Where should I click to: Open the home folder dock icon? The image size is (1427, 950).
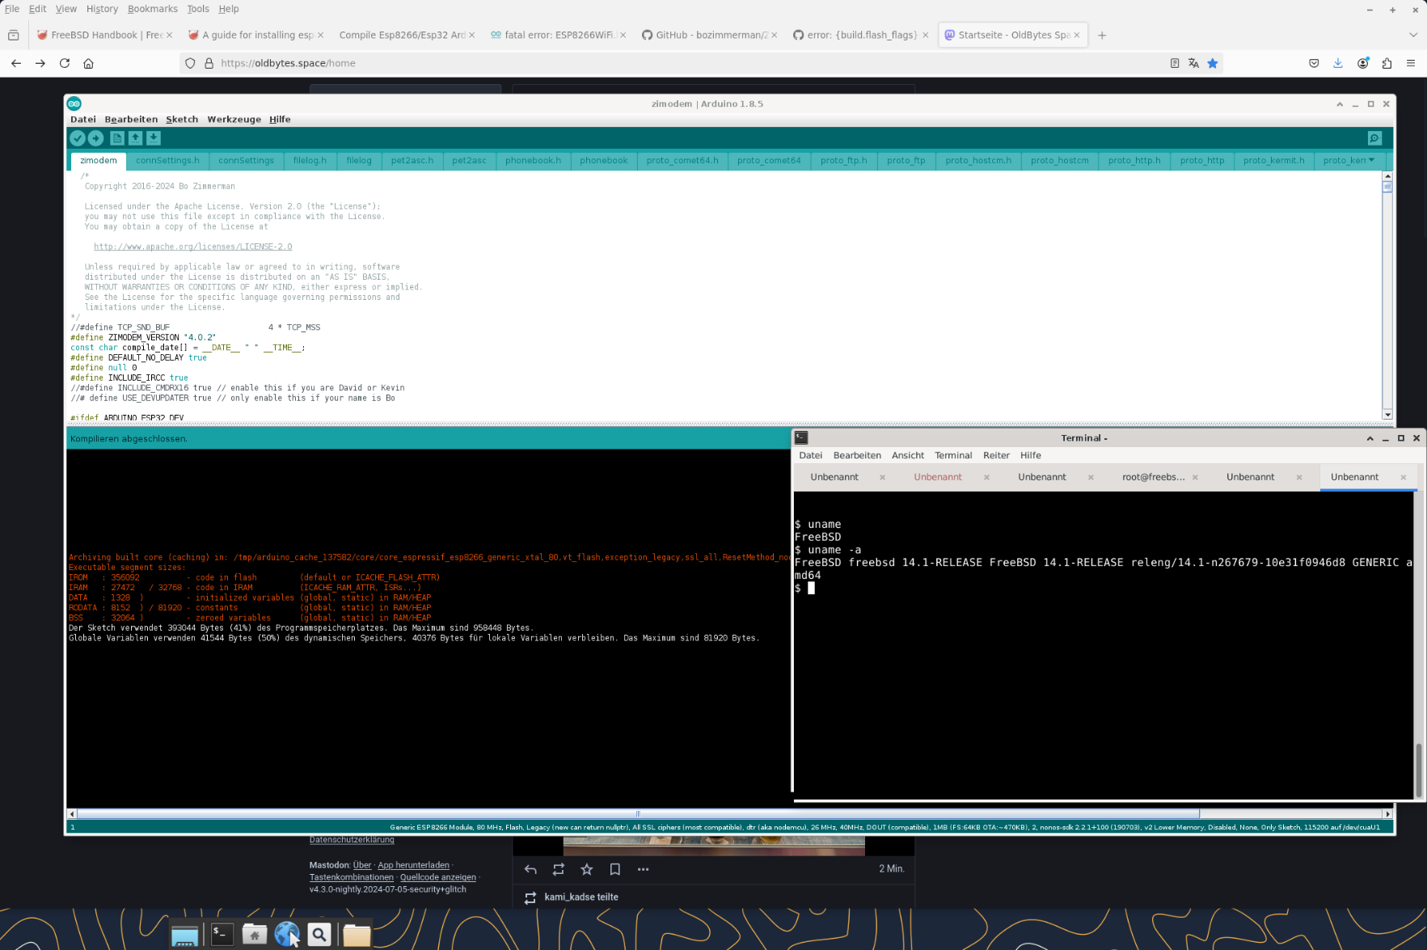(x=255, y=935)
